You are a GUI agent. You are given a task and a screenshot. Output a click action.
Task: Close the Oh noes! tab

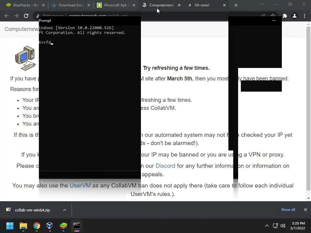(224, 5)
